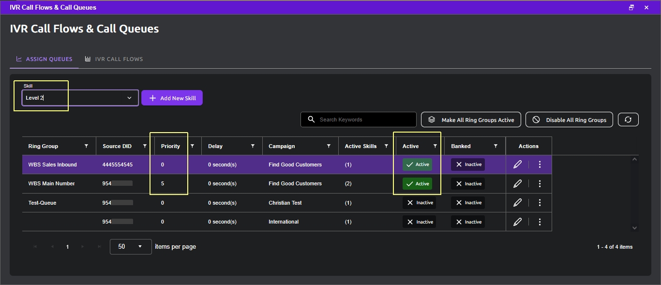Image resolution: width=661 pixels, height=285 pixels.
Task: Open more options for Test-Queue row
Action: (x=540, y=203)
